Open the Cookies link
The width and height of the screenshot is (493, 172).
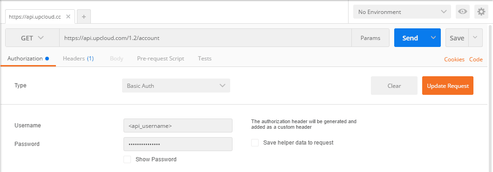pyautogui.click(x=454, y=60)
